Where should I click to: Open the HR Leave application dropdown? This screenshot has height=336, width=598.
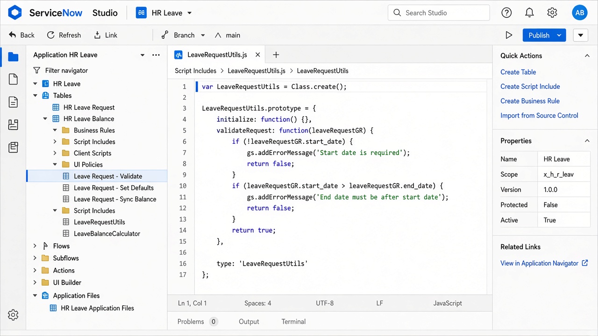189,13
